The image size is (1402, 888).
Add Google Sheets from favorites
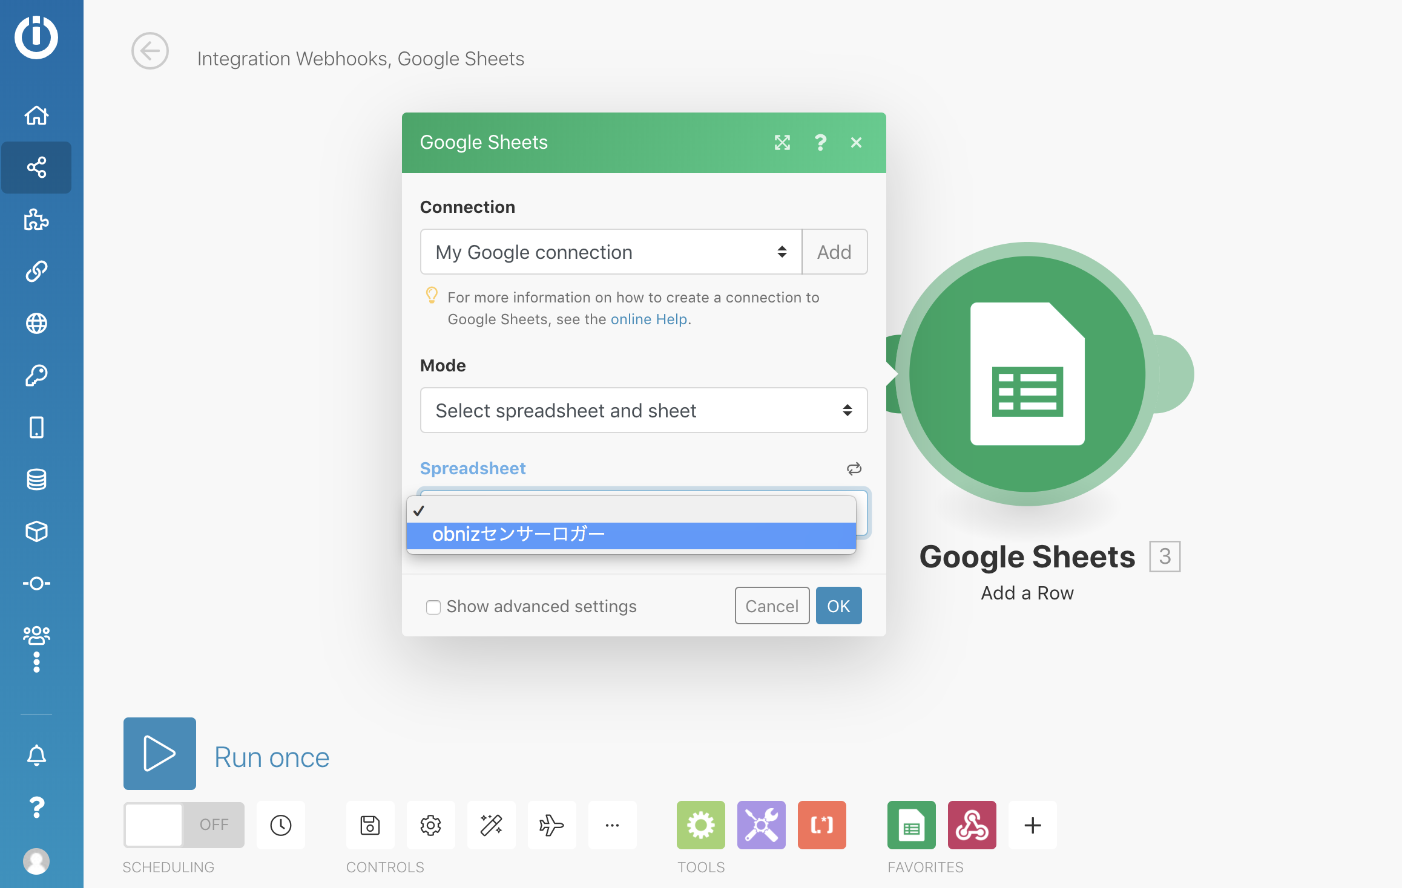point(912,825)
